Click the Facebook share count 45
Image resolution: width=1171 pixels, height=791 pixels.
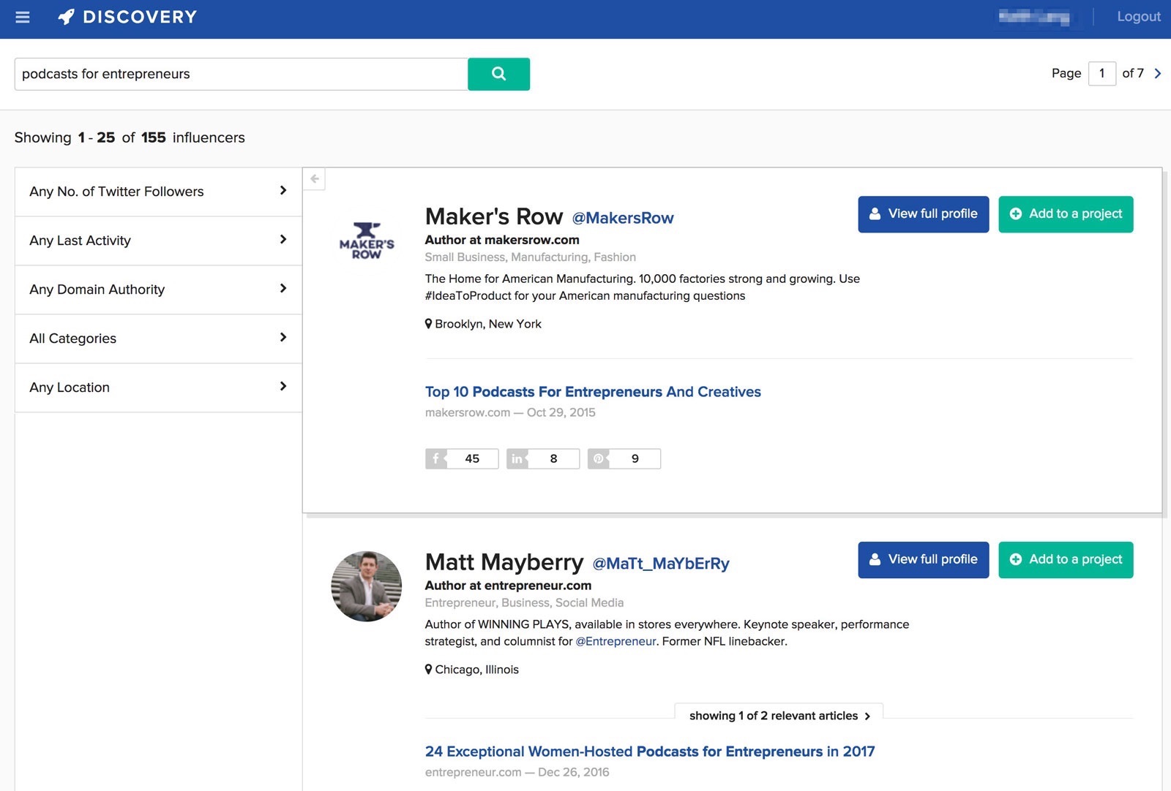pyautogui.click(x=462, y=458)
